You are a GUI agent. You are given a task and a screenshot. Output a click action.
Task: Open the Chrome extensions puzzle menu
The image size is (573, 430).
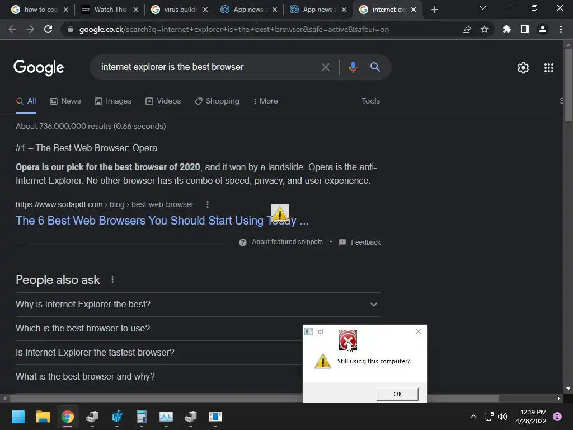506,29
